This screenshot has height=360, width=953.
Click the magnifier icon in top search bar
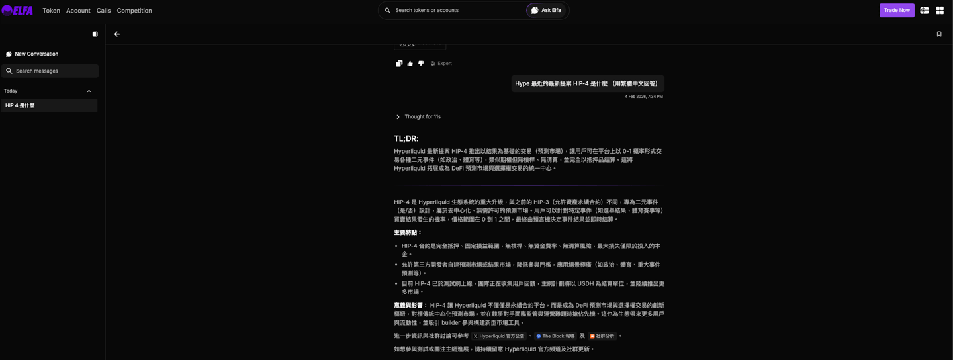pyautogui.click(x=388, y=11)
